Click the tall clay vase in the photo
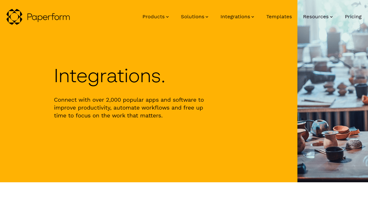Viewport: 368px width, 204px height. coord(330,140)
